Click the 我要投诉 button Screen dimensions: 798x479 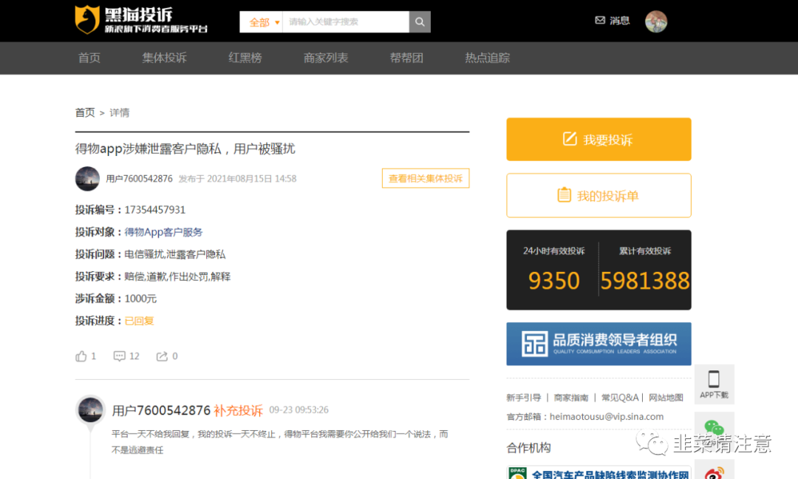pos(598,140)
